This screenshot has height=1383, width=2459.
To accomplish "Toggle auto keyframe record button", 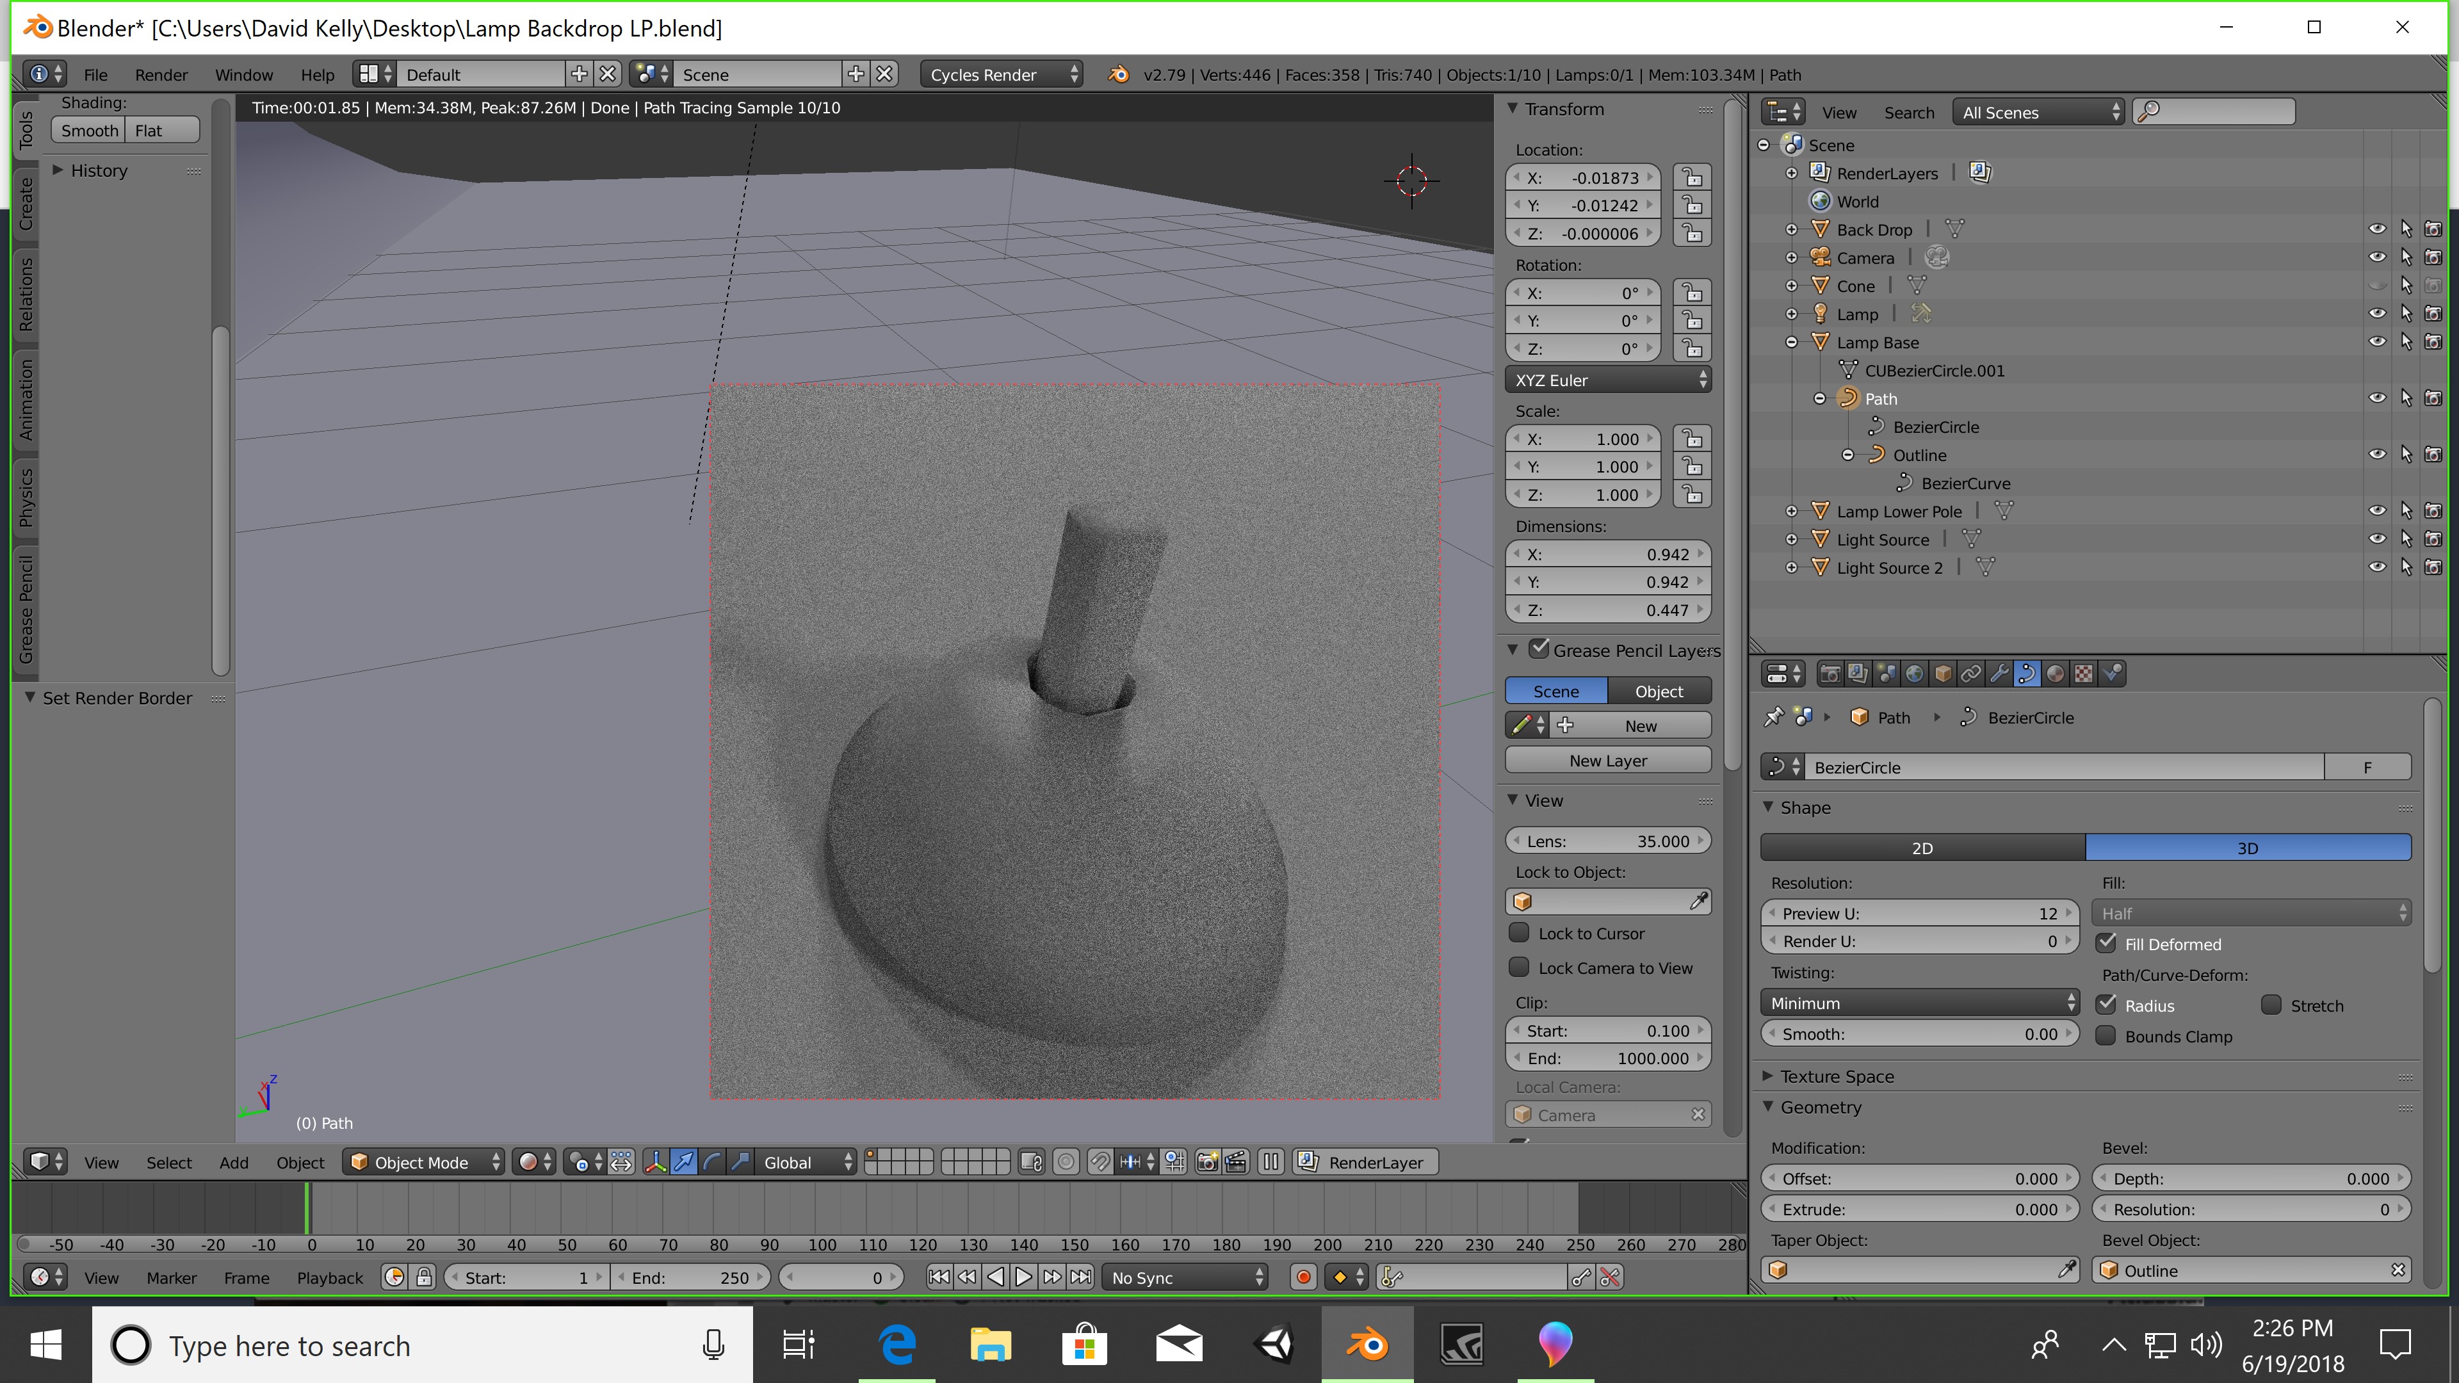I will click(1304, 1277).
